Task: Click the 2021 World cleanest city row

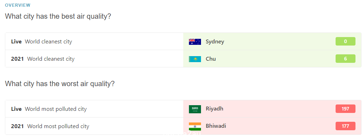Action: [183, 59]
